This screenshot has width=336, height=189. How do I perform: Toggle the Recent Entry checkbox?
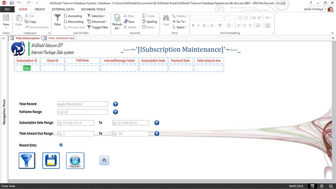click(x=61, y=145)
